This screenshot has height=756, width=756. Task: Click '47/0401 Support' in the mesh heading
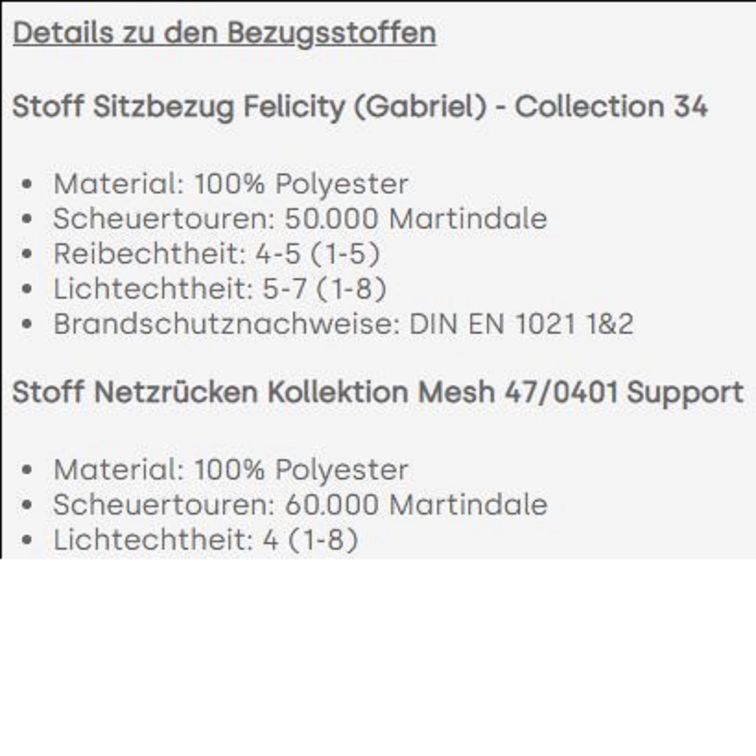(x=624, y=392)
